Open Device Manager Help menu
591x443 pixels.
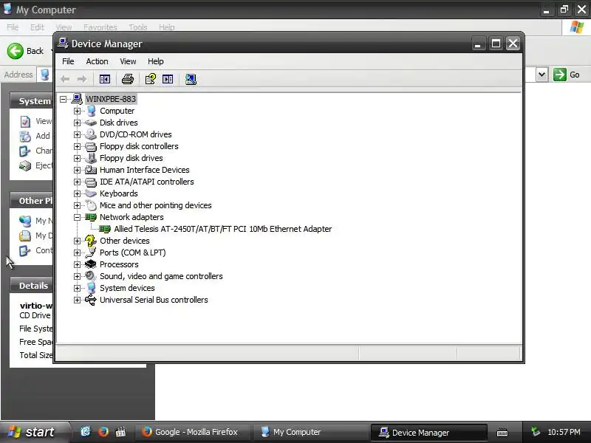point(155,61)
